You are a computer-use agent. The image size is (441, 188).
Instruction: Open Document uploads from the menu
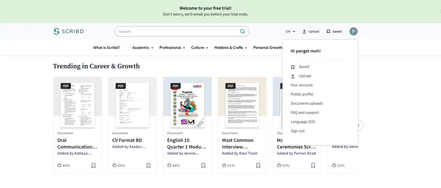click(x=307, y=103)
